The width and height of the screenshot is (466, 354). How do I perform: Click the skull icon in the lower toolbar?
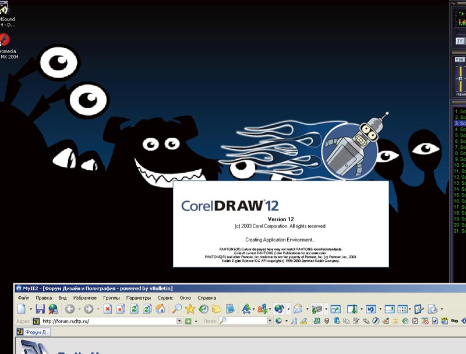[327, 321]
